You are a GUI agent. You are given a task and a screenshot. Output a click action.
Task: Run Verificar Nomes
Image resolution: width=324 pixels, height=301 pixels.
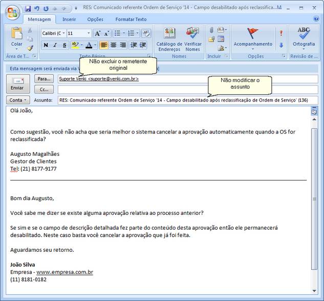[192, 39]
